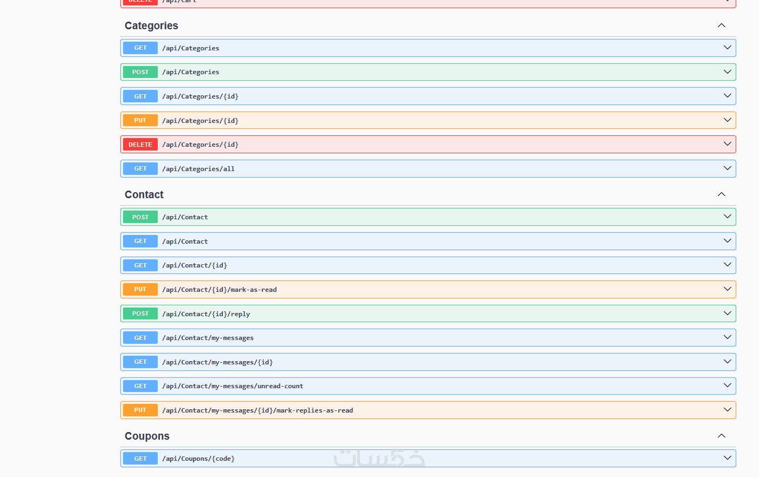Expand unread-count endpoint row arrow

pyautogui.click(x=728, y=385)
